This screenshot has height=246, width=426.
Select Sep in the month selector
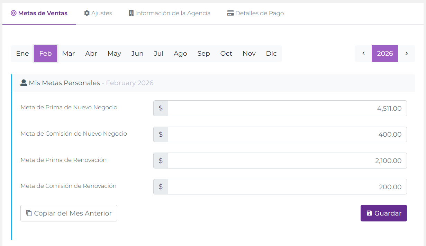coord(203,54)
